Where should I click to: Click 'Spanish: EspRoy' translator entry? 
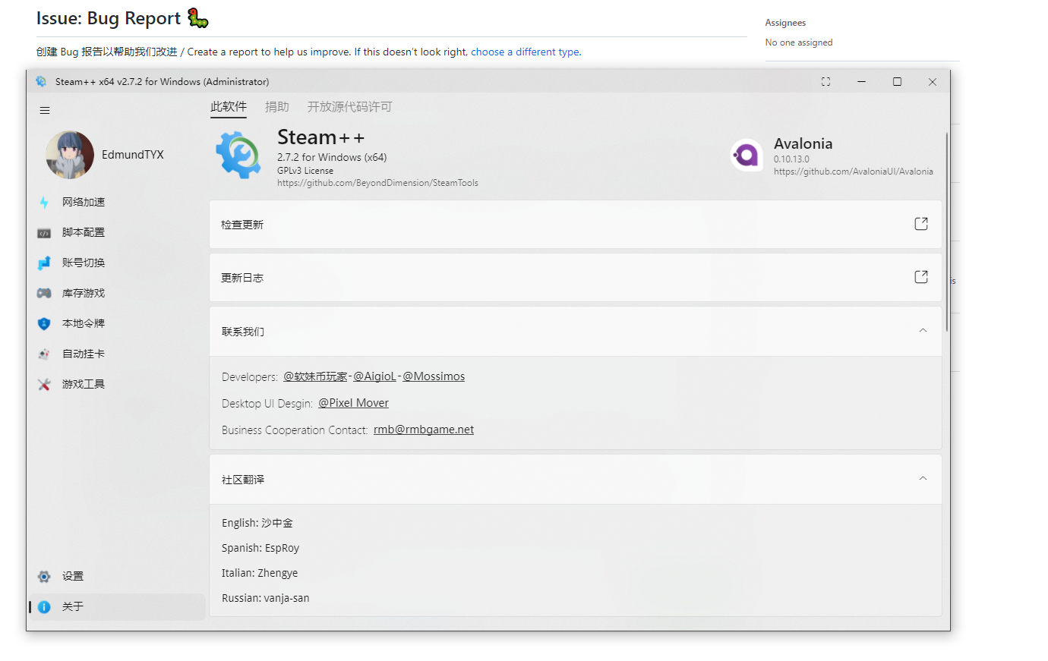[x=260, y=548]
